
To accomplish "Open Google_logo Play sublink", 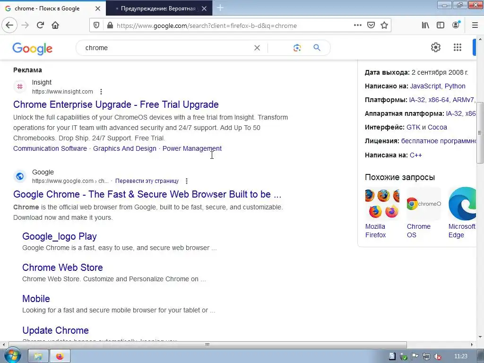I will tap(60, 236).
